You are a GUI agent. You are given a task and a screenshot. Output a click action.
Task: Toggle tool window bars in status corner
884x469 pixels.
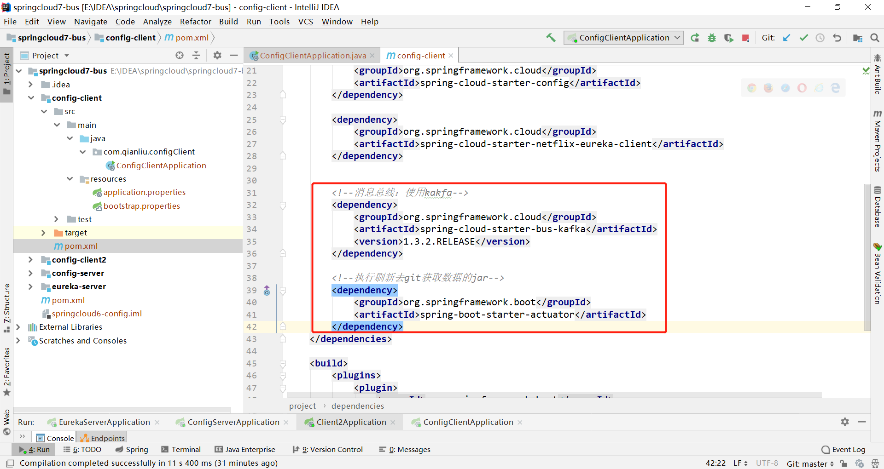pos(10,463)
